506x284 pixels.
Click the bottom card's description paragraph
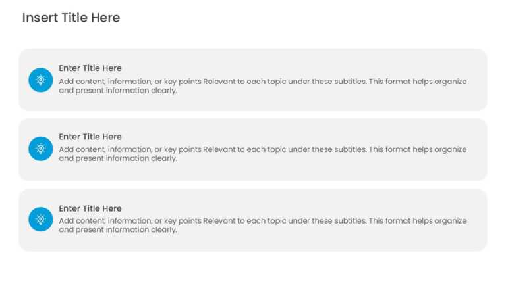point(263,225)
